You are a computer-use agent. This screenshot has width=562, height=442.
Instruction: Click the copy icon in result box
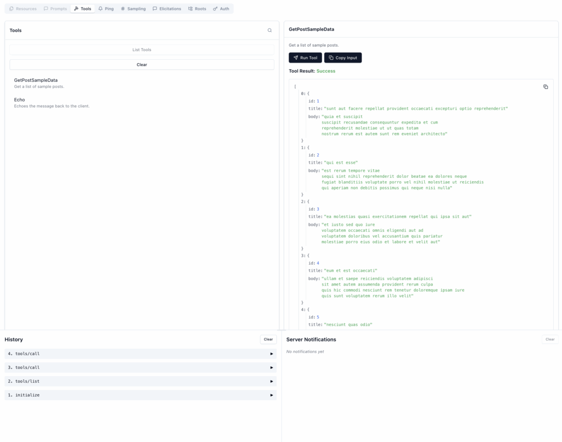coord(546,87)
